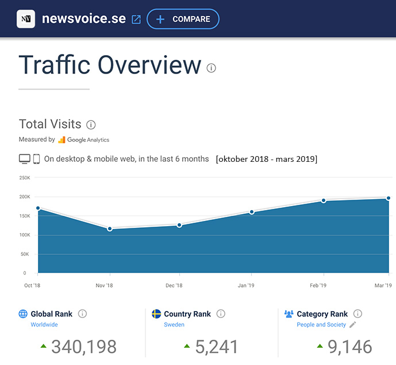Select the mobile device icon

tap(36, 159)
